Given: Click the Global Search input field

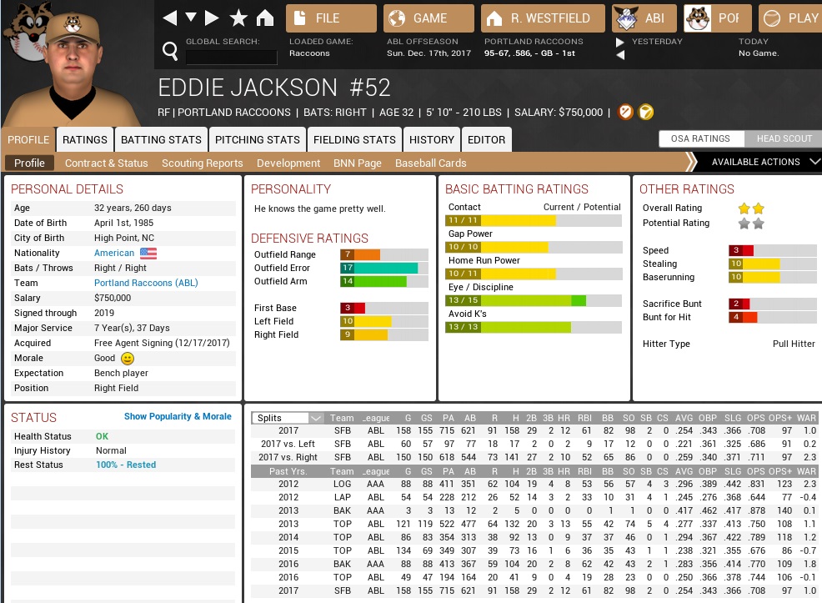Looking at the screenshot, I should [x=231, y=57].
